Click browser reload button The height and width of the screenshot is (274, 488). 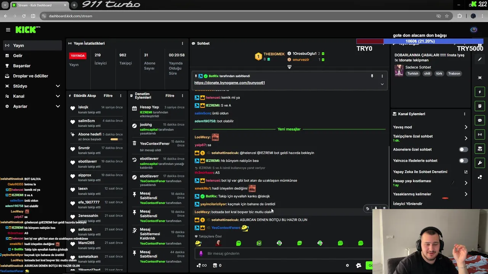(24, 16)
